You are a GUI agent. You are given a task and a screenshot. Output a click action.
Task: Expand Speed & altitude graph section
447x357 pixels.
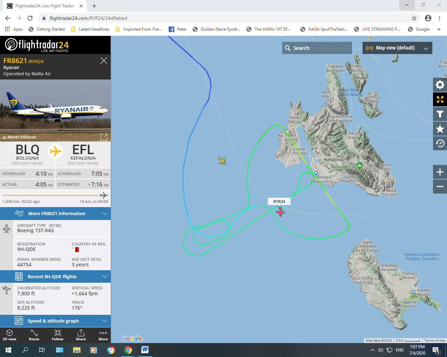coord(55,321)
